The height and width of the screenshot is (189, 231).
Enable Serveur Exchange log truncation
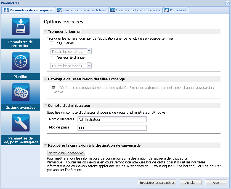[51, 57]
